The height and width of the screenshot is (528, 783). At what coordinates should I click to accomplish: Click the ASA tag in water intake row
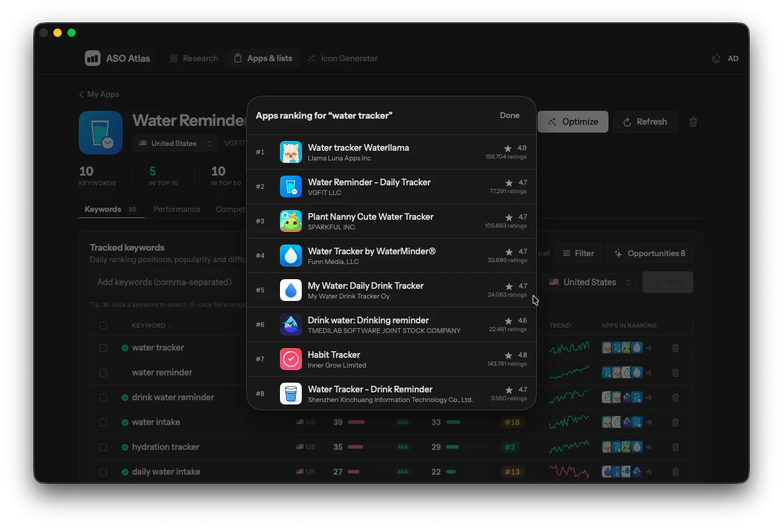tap(403, 423)
